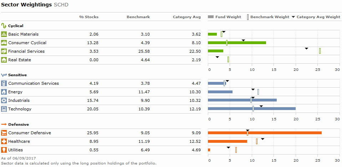Click the Consumer Cyclical label

click(x=27, y=43)
